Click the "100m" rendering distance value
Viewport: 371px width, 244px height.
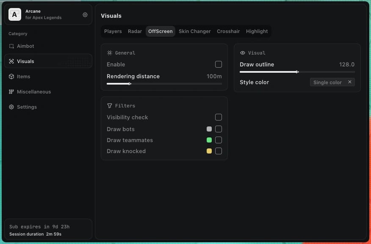(x=214, y=76)
